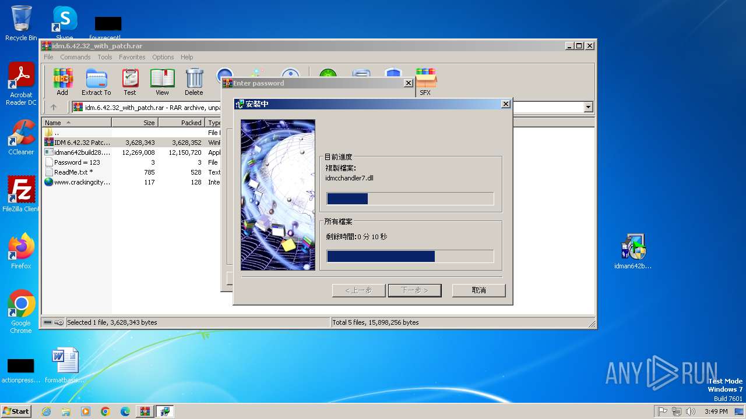Open FileZilla Client desktop icon

[21, 194]
